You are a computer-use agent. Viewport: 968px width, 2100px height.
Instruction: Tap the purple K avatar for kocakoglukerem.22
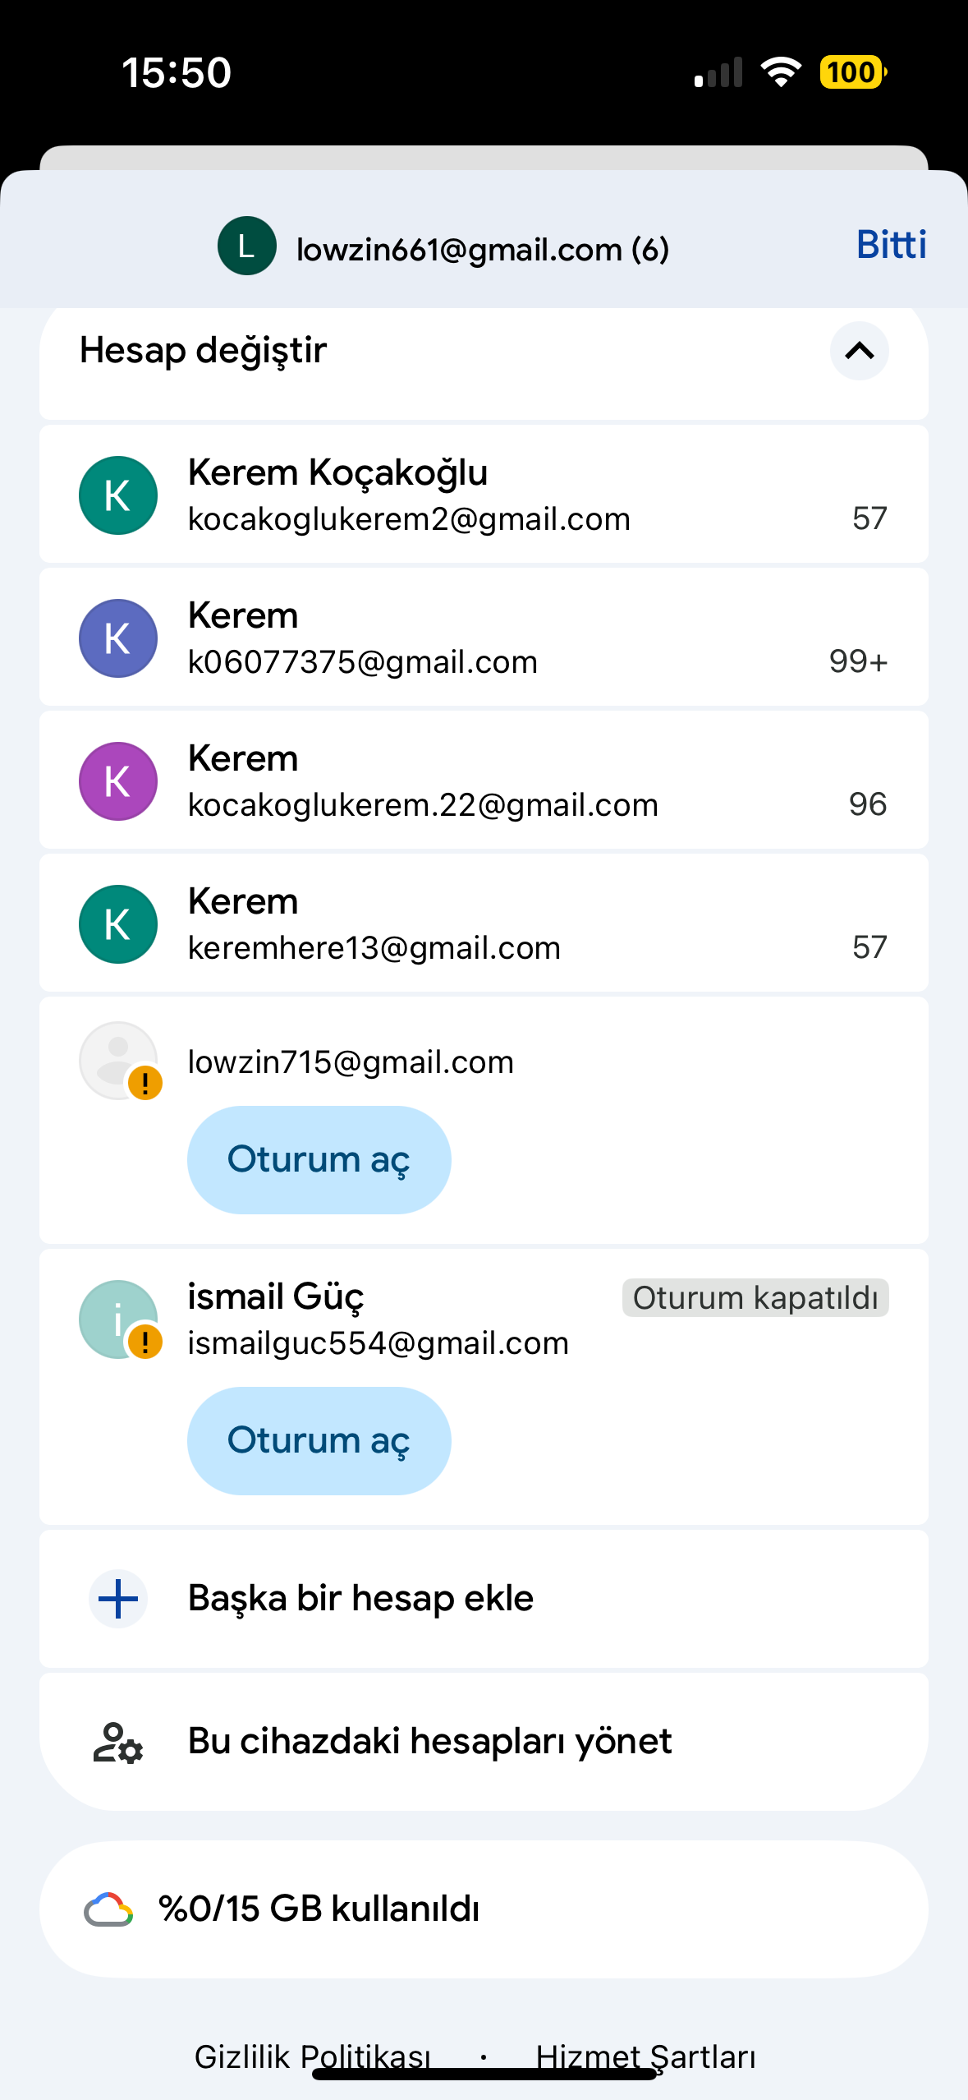tap(118, 781)
